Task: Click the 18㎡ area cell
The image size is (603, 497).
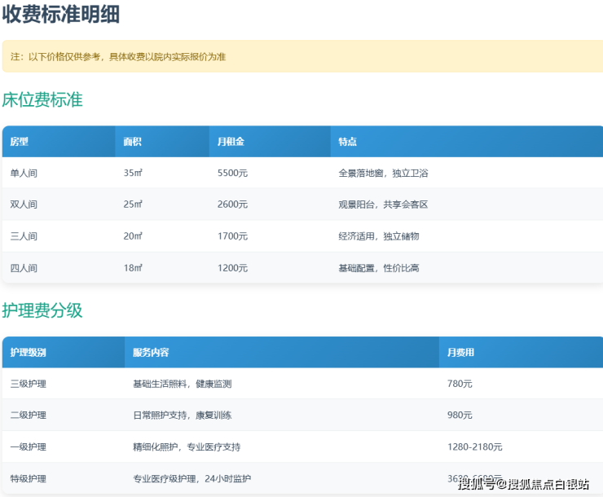Action: point(133,268)
